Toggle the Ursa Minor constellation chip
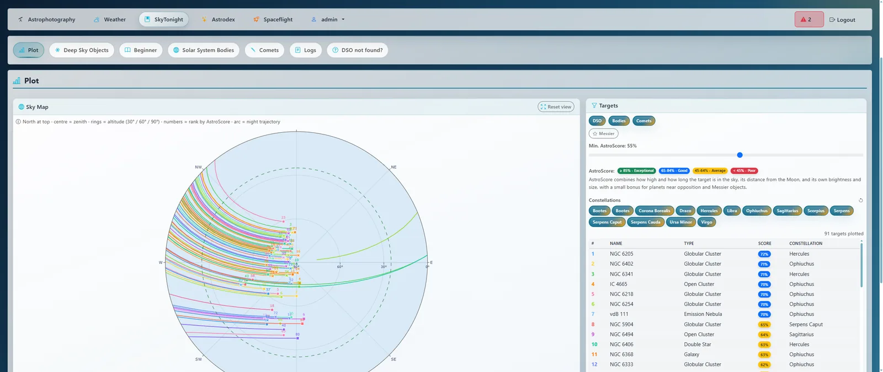The width and height of the screenshot is (883, 372). [680, 222]
